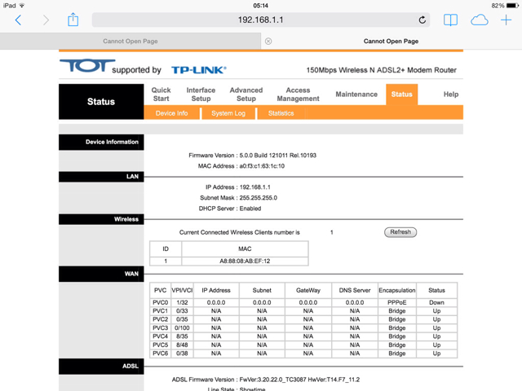Tap the Wi-Fi indicator in status bar
The image size is (522, 391).
[x=22, y=6]
